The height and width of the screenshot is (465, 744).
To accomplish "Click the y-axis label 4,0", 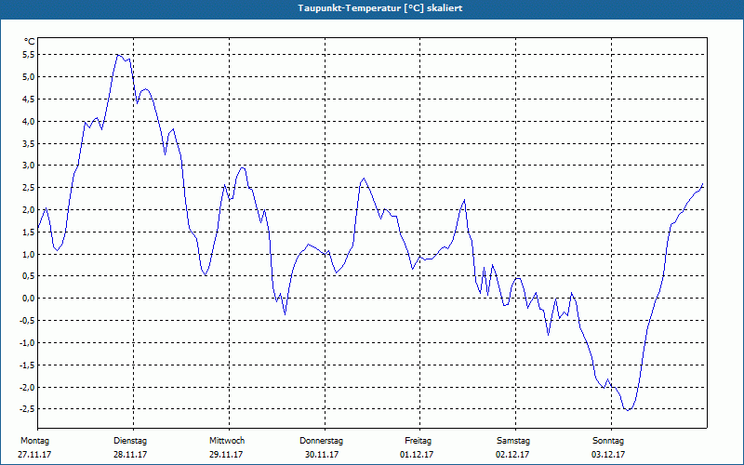I will click(x=29, y=121).
